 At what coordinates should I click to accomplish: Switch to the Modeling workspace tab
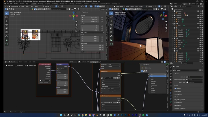pos(40,4)
